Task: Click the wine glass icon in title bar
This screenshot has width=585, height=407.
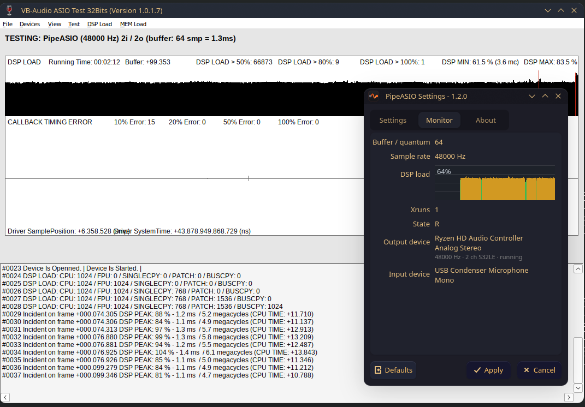Action: (9, 10)
